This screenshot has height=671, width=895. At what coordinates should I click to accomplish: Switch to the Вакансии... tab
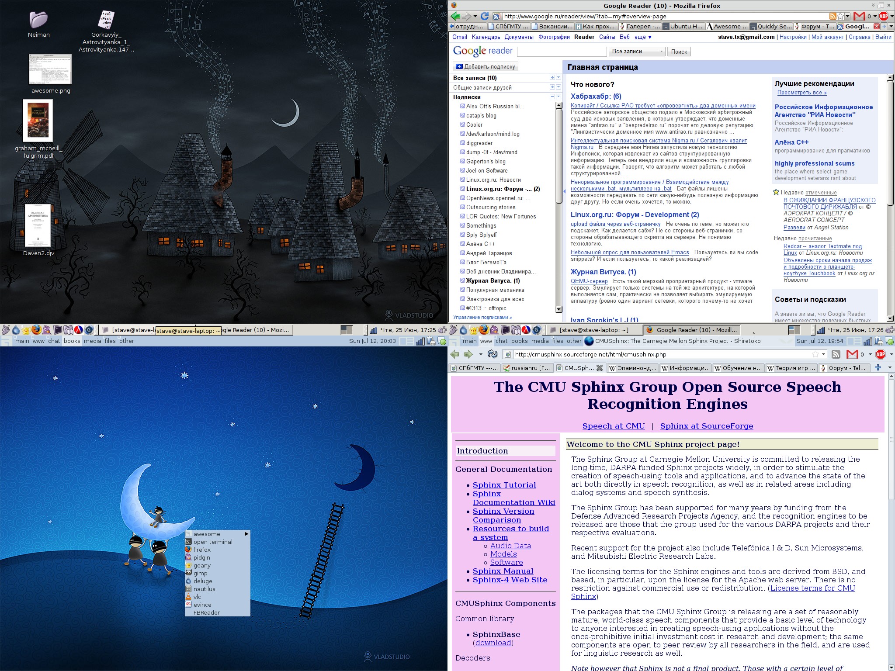pyautogui.click(x=552, y=26)
